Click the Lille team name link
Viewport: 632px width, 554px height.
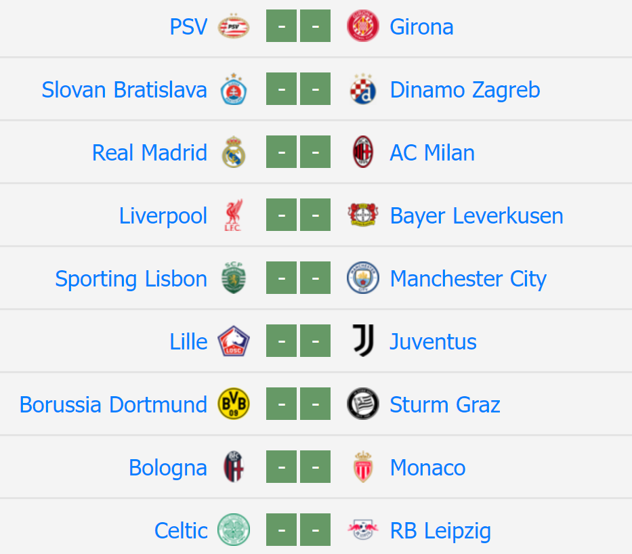[188, 342]
